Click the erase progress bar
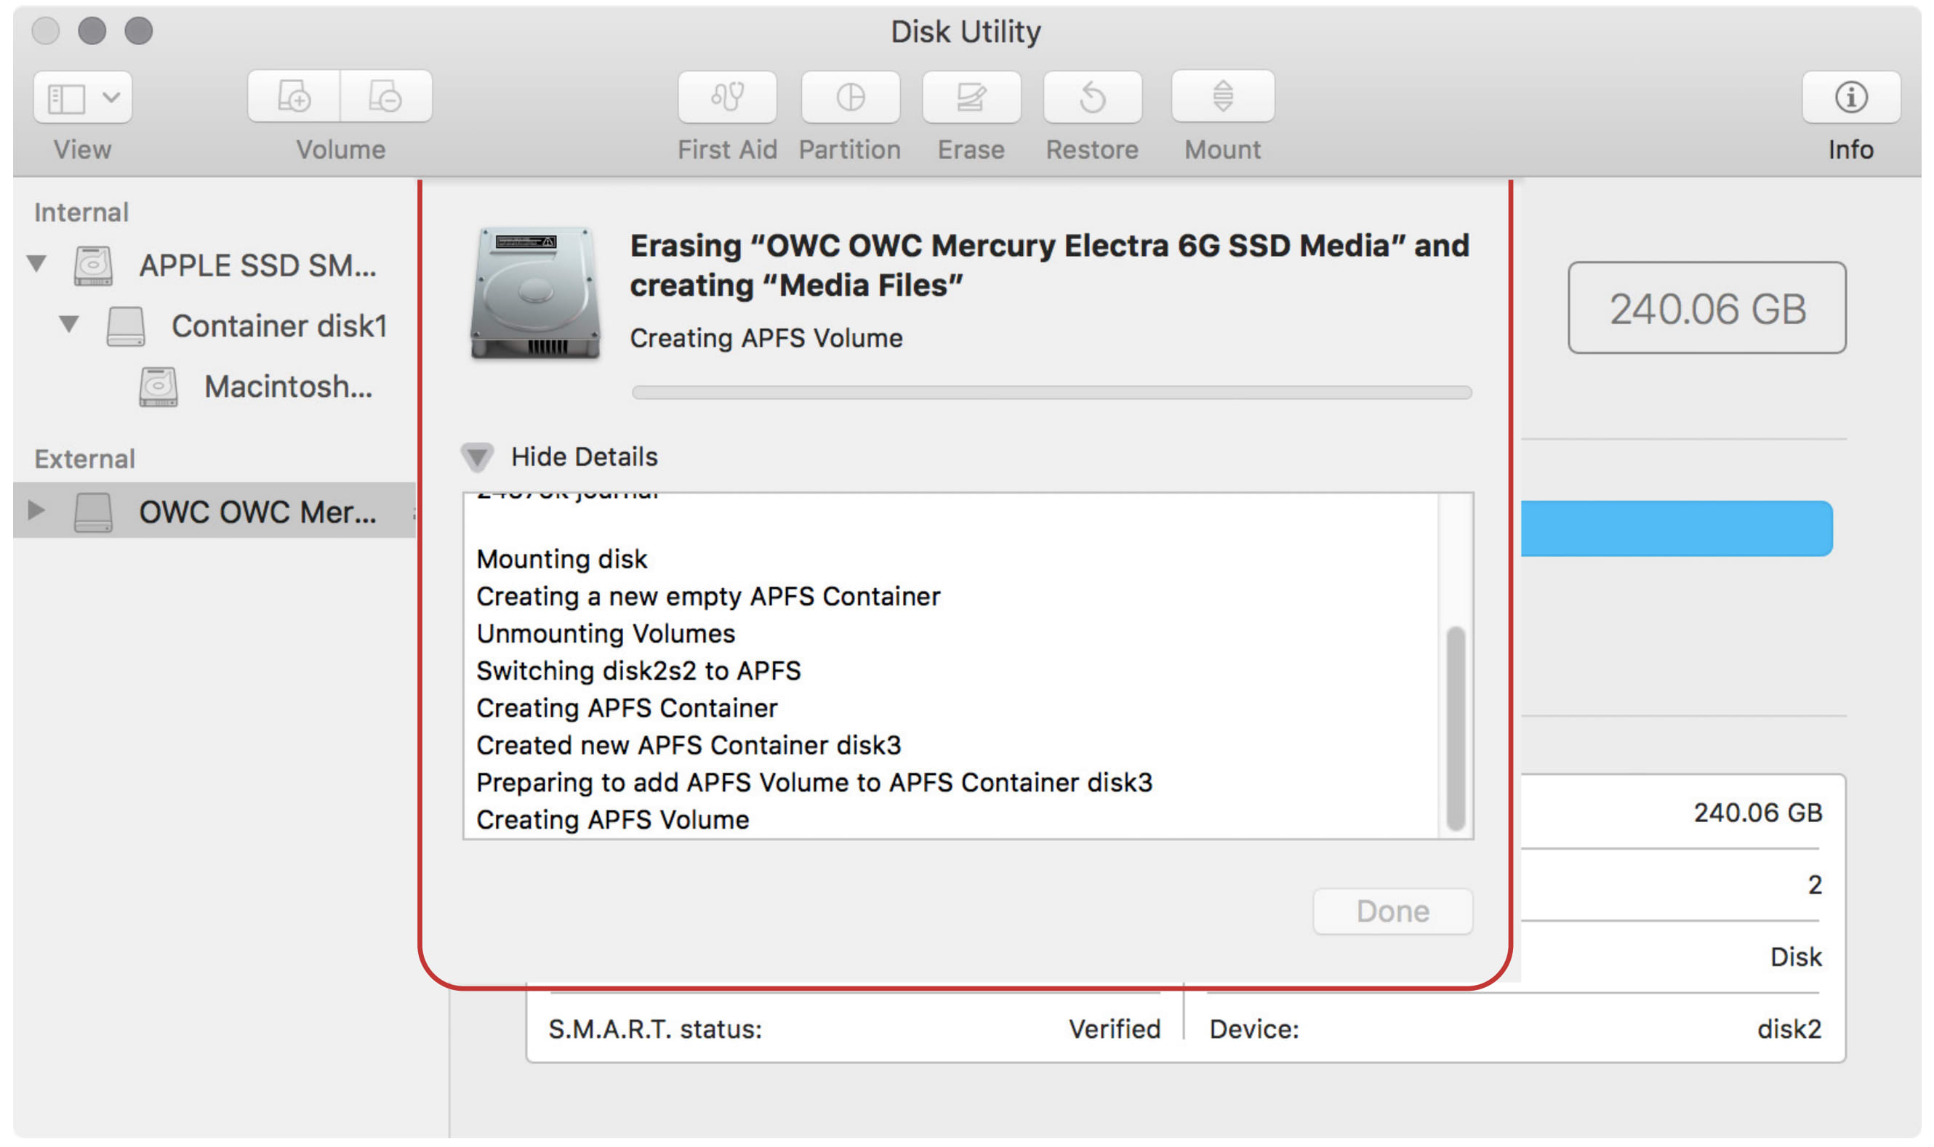The image size is (1934, 1147). click(x=1051, y=393)
